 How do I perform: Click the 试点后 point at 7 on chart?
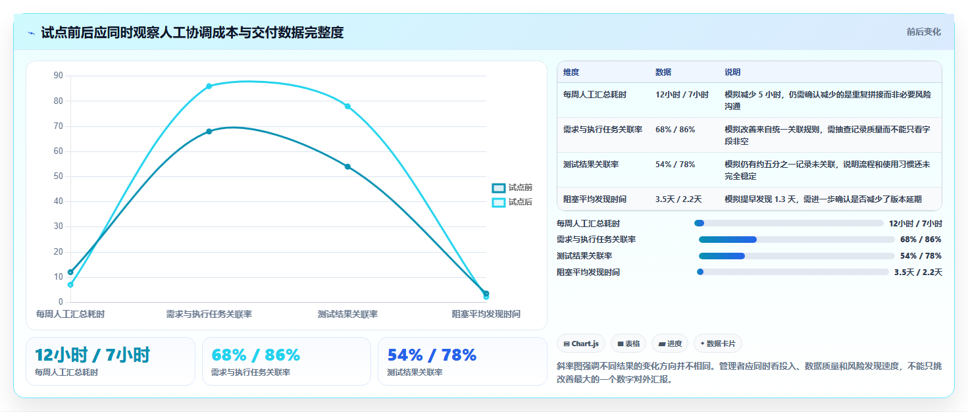[70, 284]
